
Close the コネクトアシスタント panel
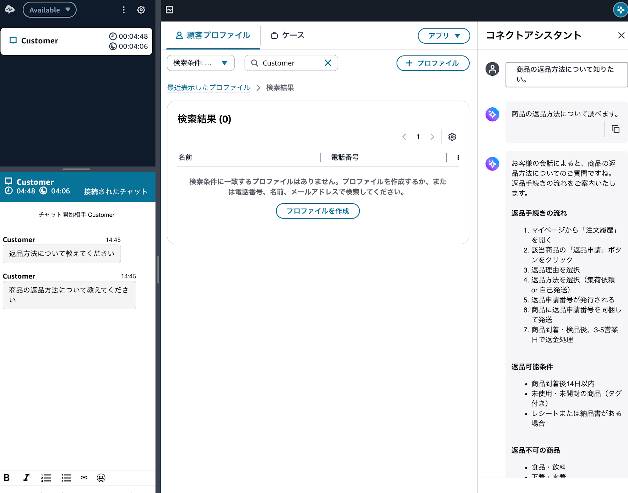pos(621,35)
